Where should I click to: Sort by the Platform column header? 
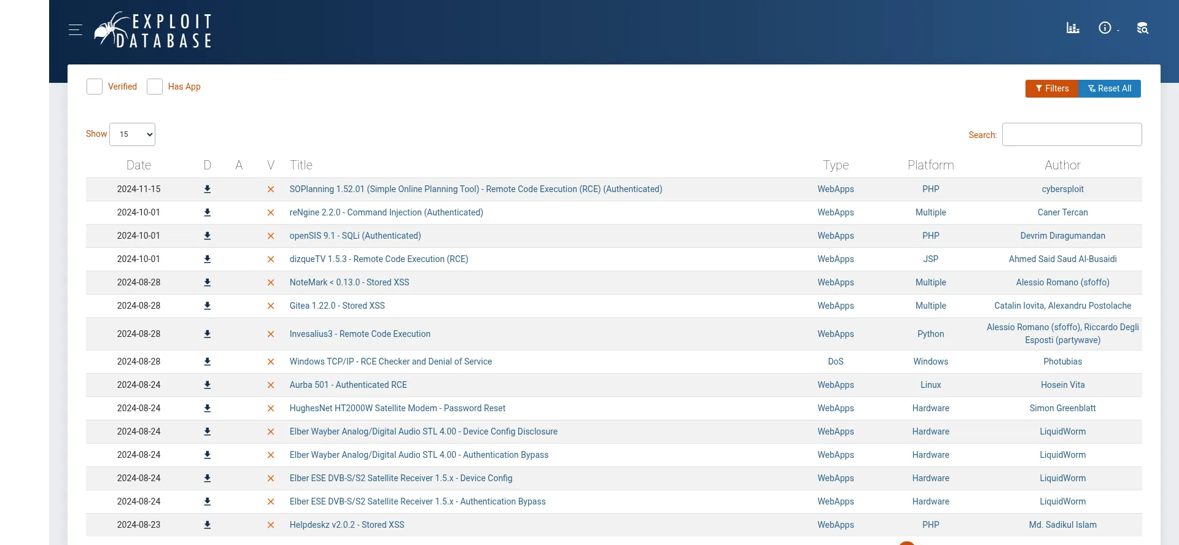[931, 165]
